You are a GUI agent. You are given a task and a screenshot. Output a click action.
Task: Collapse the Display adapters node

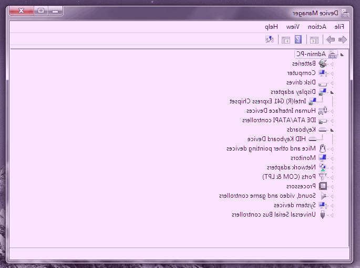tap(332, 92)
